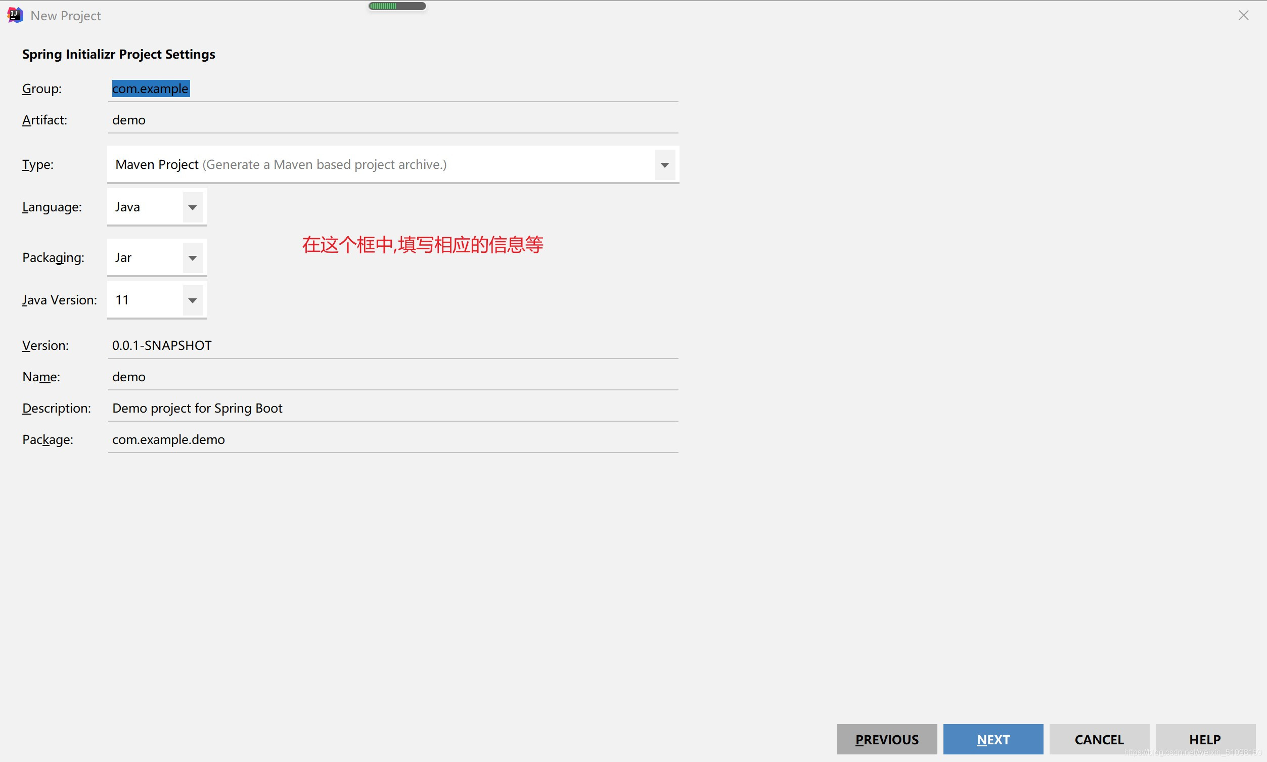Click the Jar packaging combo box
1267x762 pixels.
click(x=157, y=258)
